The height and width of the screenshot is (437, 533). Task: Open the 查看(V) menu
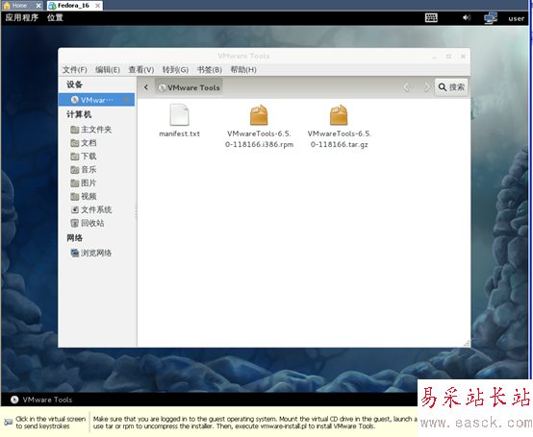point(141,69)
